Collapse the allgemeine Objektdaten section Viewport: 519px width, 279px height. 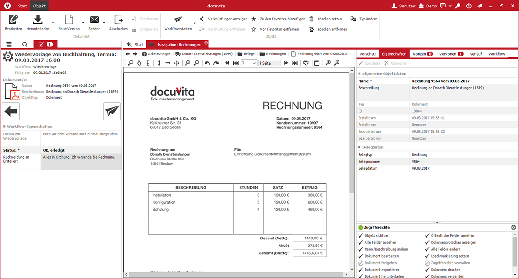(359, 74)
